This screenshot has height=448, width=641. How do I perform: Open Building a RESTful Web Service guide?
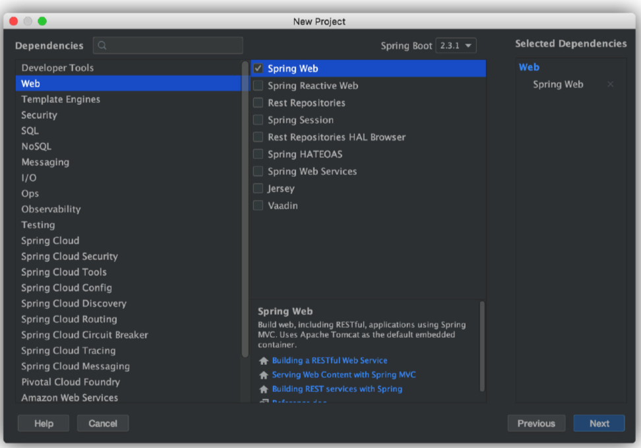click(x=330, y=360)
